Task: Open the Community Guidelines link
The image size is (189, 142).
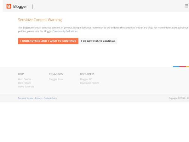Action: 65,31
